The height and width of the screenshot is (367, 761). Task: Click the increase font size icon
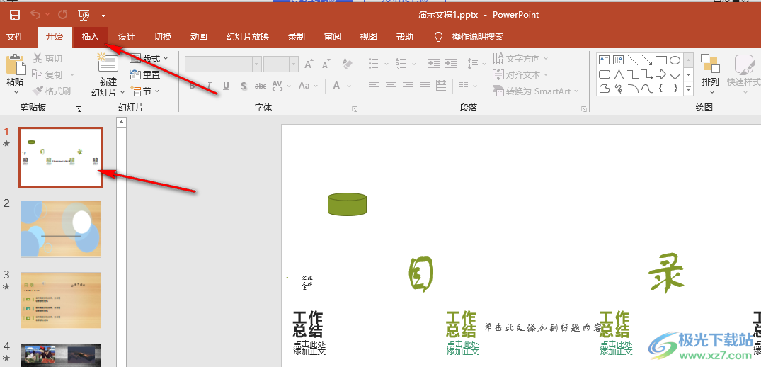pyautogui.click(x=309, y=64)
